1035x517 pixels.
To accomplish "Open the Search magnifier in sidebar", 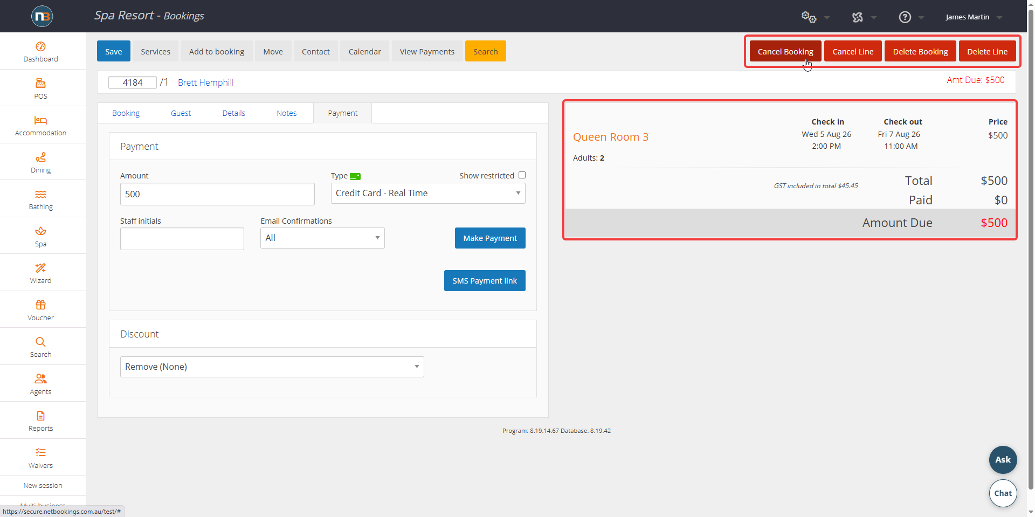I will 40,342.
